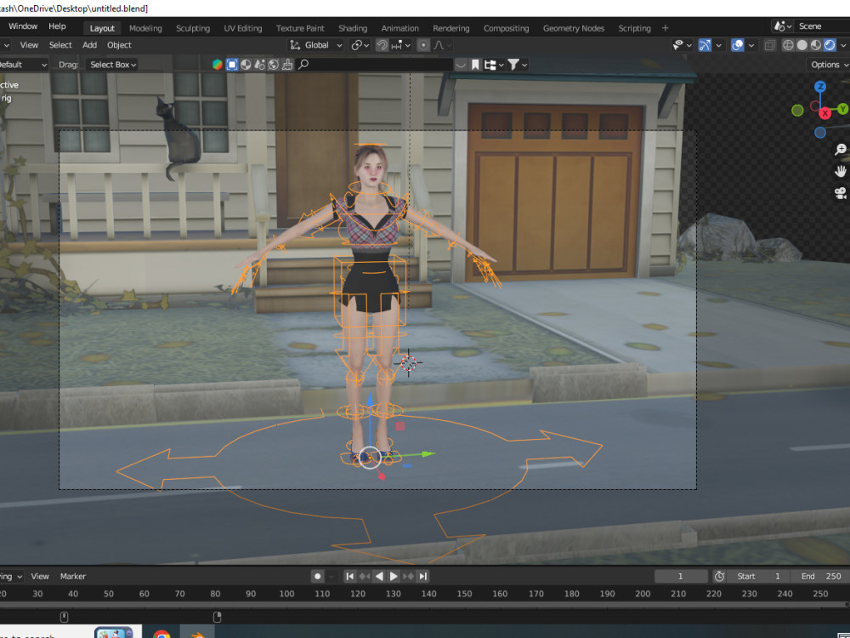This screenshot has width=850, height=638.
Task: Toggle viewport gizmos display
Action: [x=704, y=46]
